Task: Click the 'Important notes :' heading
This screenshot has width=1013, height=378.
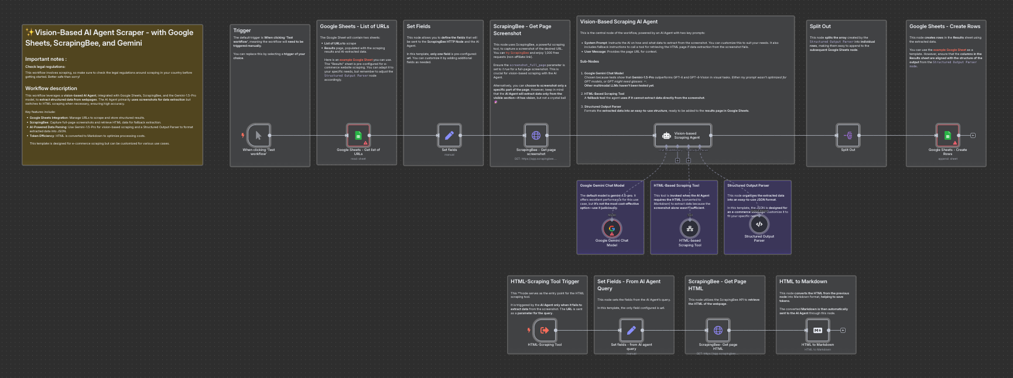Action: tap(46, 59)
